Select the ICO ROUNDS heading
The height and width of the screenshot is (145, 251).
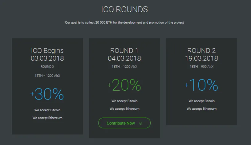click(x=124, y=10)
